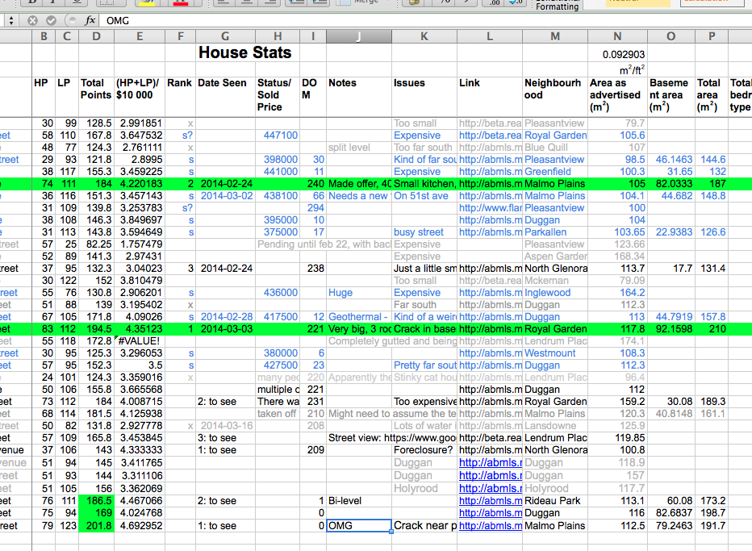752x551 pixels.
Task: Click the decrease decimal .00 toolbar icon
Action: tap(495, 2)
